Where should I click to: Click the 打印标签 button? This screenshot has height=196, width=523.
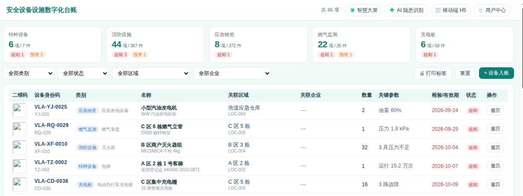point(433,73)
